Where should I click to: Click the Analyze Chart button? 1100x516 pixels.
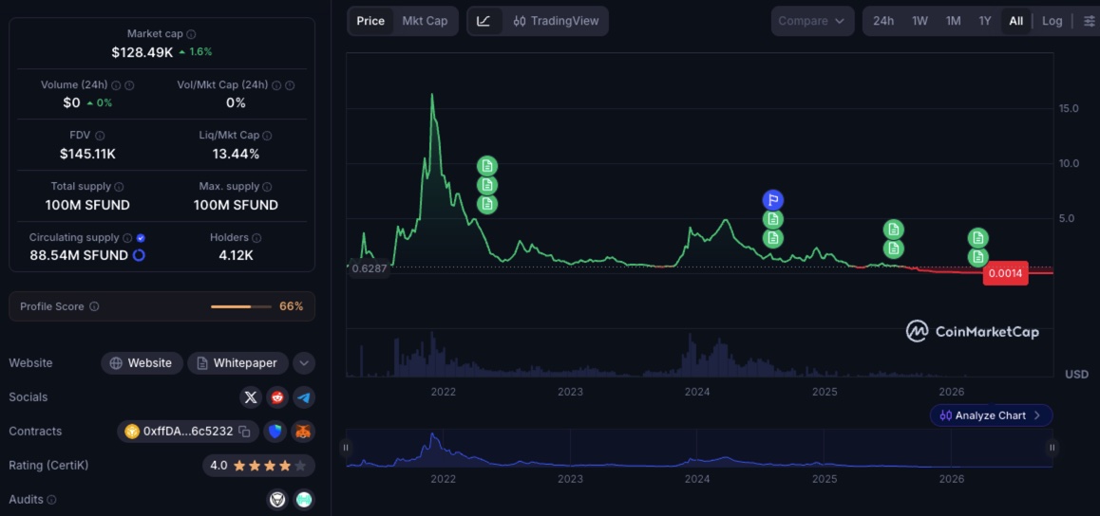pyautogui.click(x=992, y=415)
